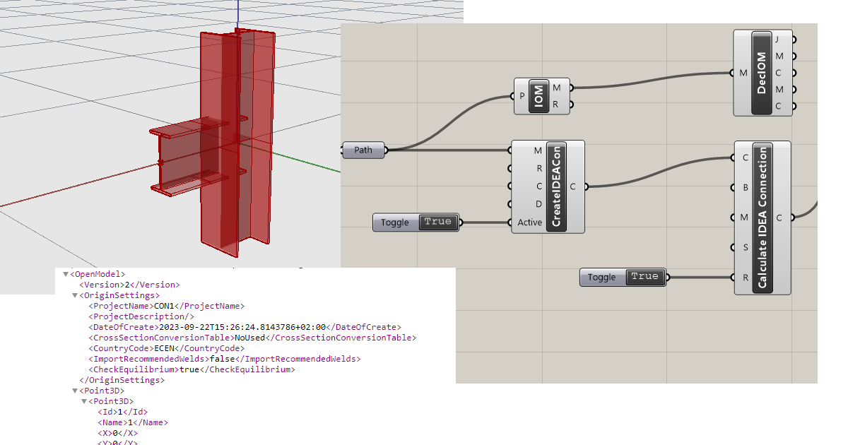Click the J output of DeclOM
Viewport: 848px width, 445px height.
pyautogui.click(x=794, y=40)
